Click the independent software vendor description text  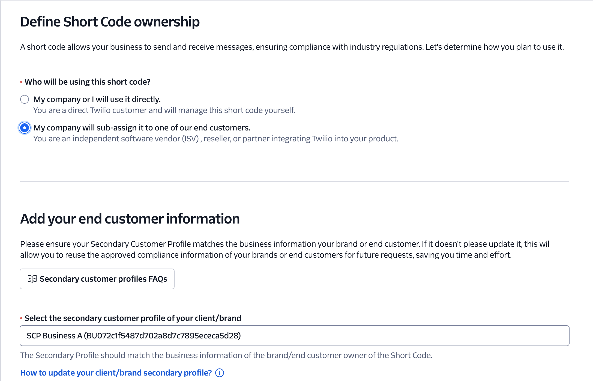point(216,139)
